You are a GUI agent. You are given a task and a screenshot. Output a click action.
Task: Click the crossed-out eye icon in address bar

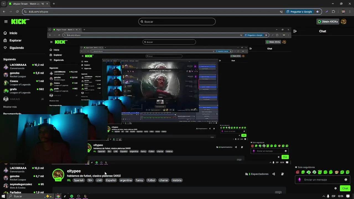click(x=281, y=12)
